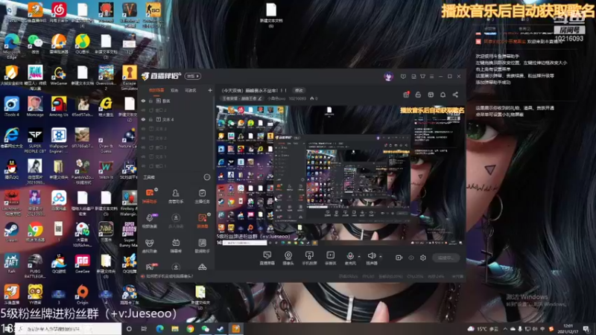Open the toolbox more options circle
Screen dimensions: 596x335
[207, 177]
